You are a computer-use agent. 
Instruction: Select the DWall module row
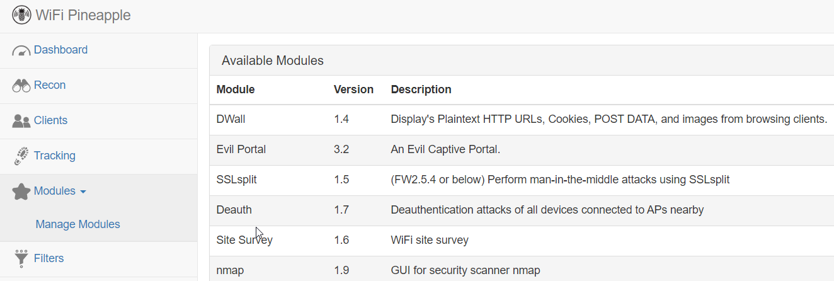522,120
